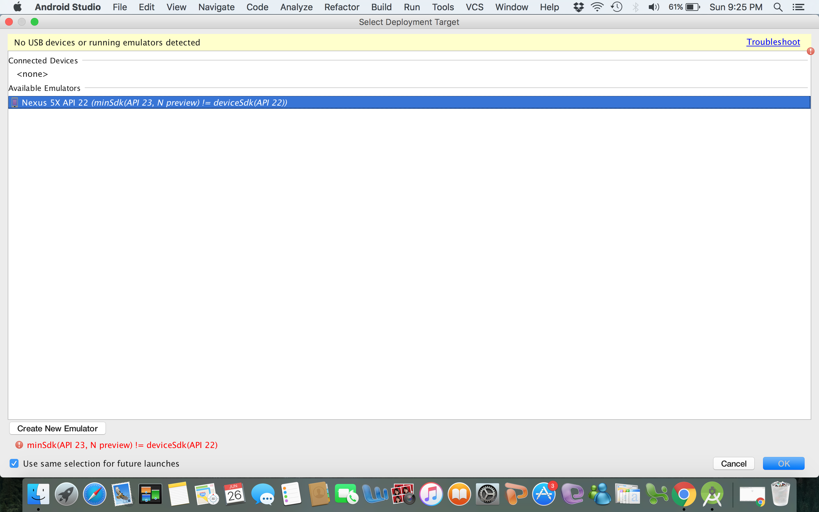Open Messages from the dock
Screen dimensions: 819x512
coord(263,494)
